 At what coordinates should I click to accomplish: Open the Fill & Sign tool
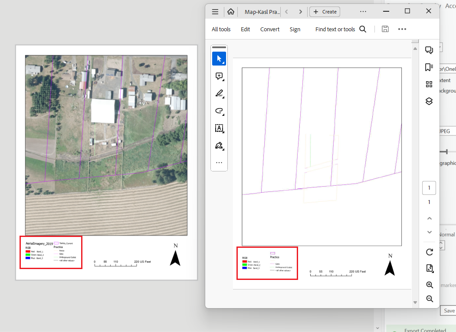219,145
